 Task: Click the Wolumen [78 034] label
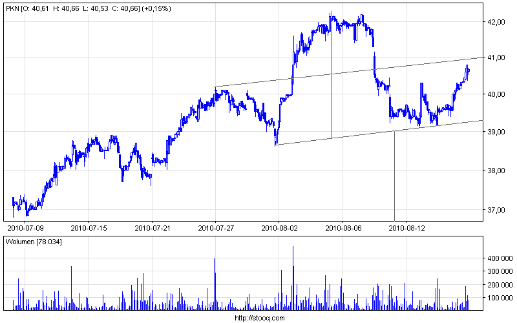pyautogui.click(x=34, y=242)
